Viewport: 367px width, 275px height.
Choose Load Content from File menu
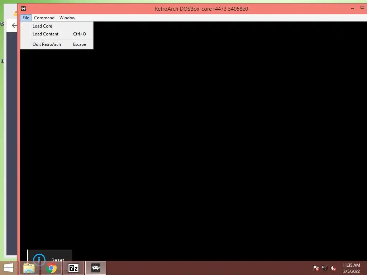(57, 34)
